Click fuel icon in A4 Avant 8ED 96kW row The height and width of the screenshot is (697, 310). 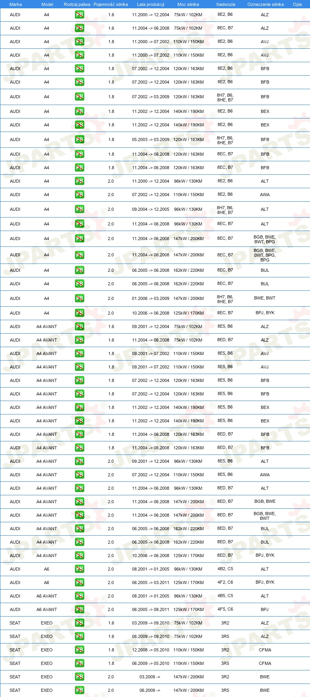79,488
